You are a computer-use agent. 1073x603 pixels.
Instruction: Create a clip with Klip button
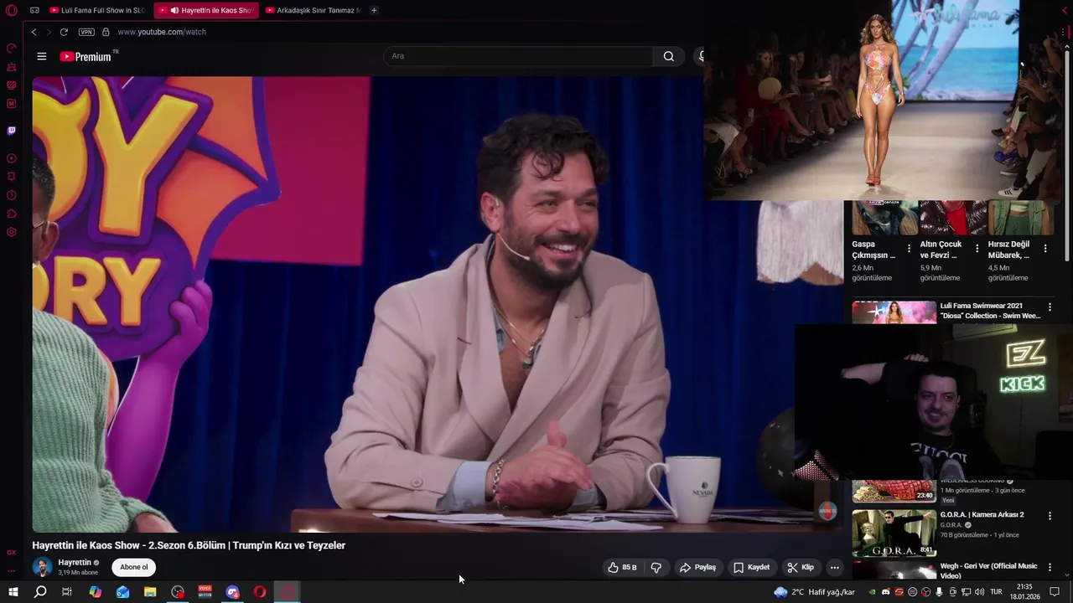(801, 567)
